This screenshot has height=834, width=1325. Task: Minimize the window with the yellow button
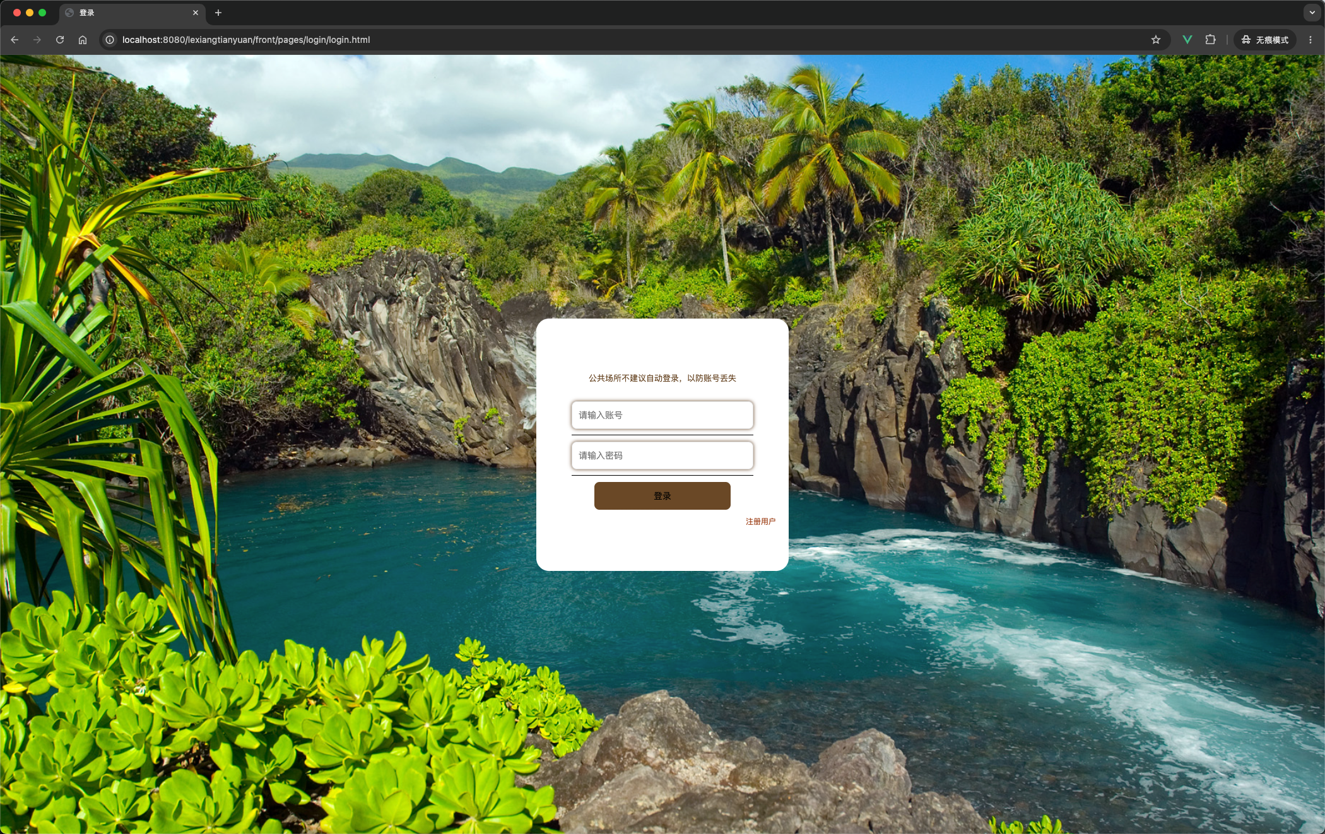[30, 13]
